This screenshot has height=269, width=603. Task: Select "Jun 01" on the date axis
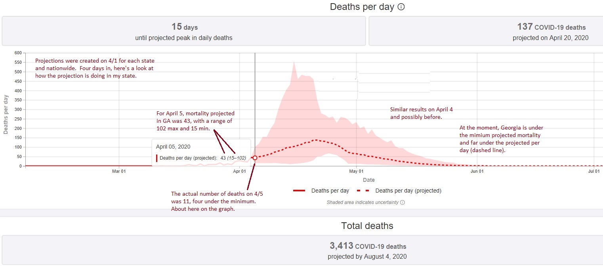[477, 171]
